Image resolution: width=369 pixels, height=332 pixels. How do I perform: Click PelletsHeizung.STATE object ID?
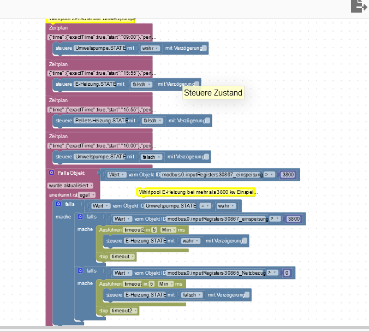(x=101, y=121)
